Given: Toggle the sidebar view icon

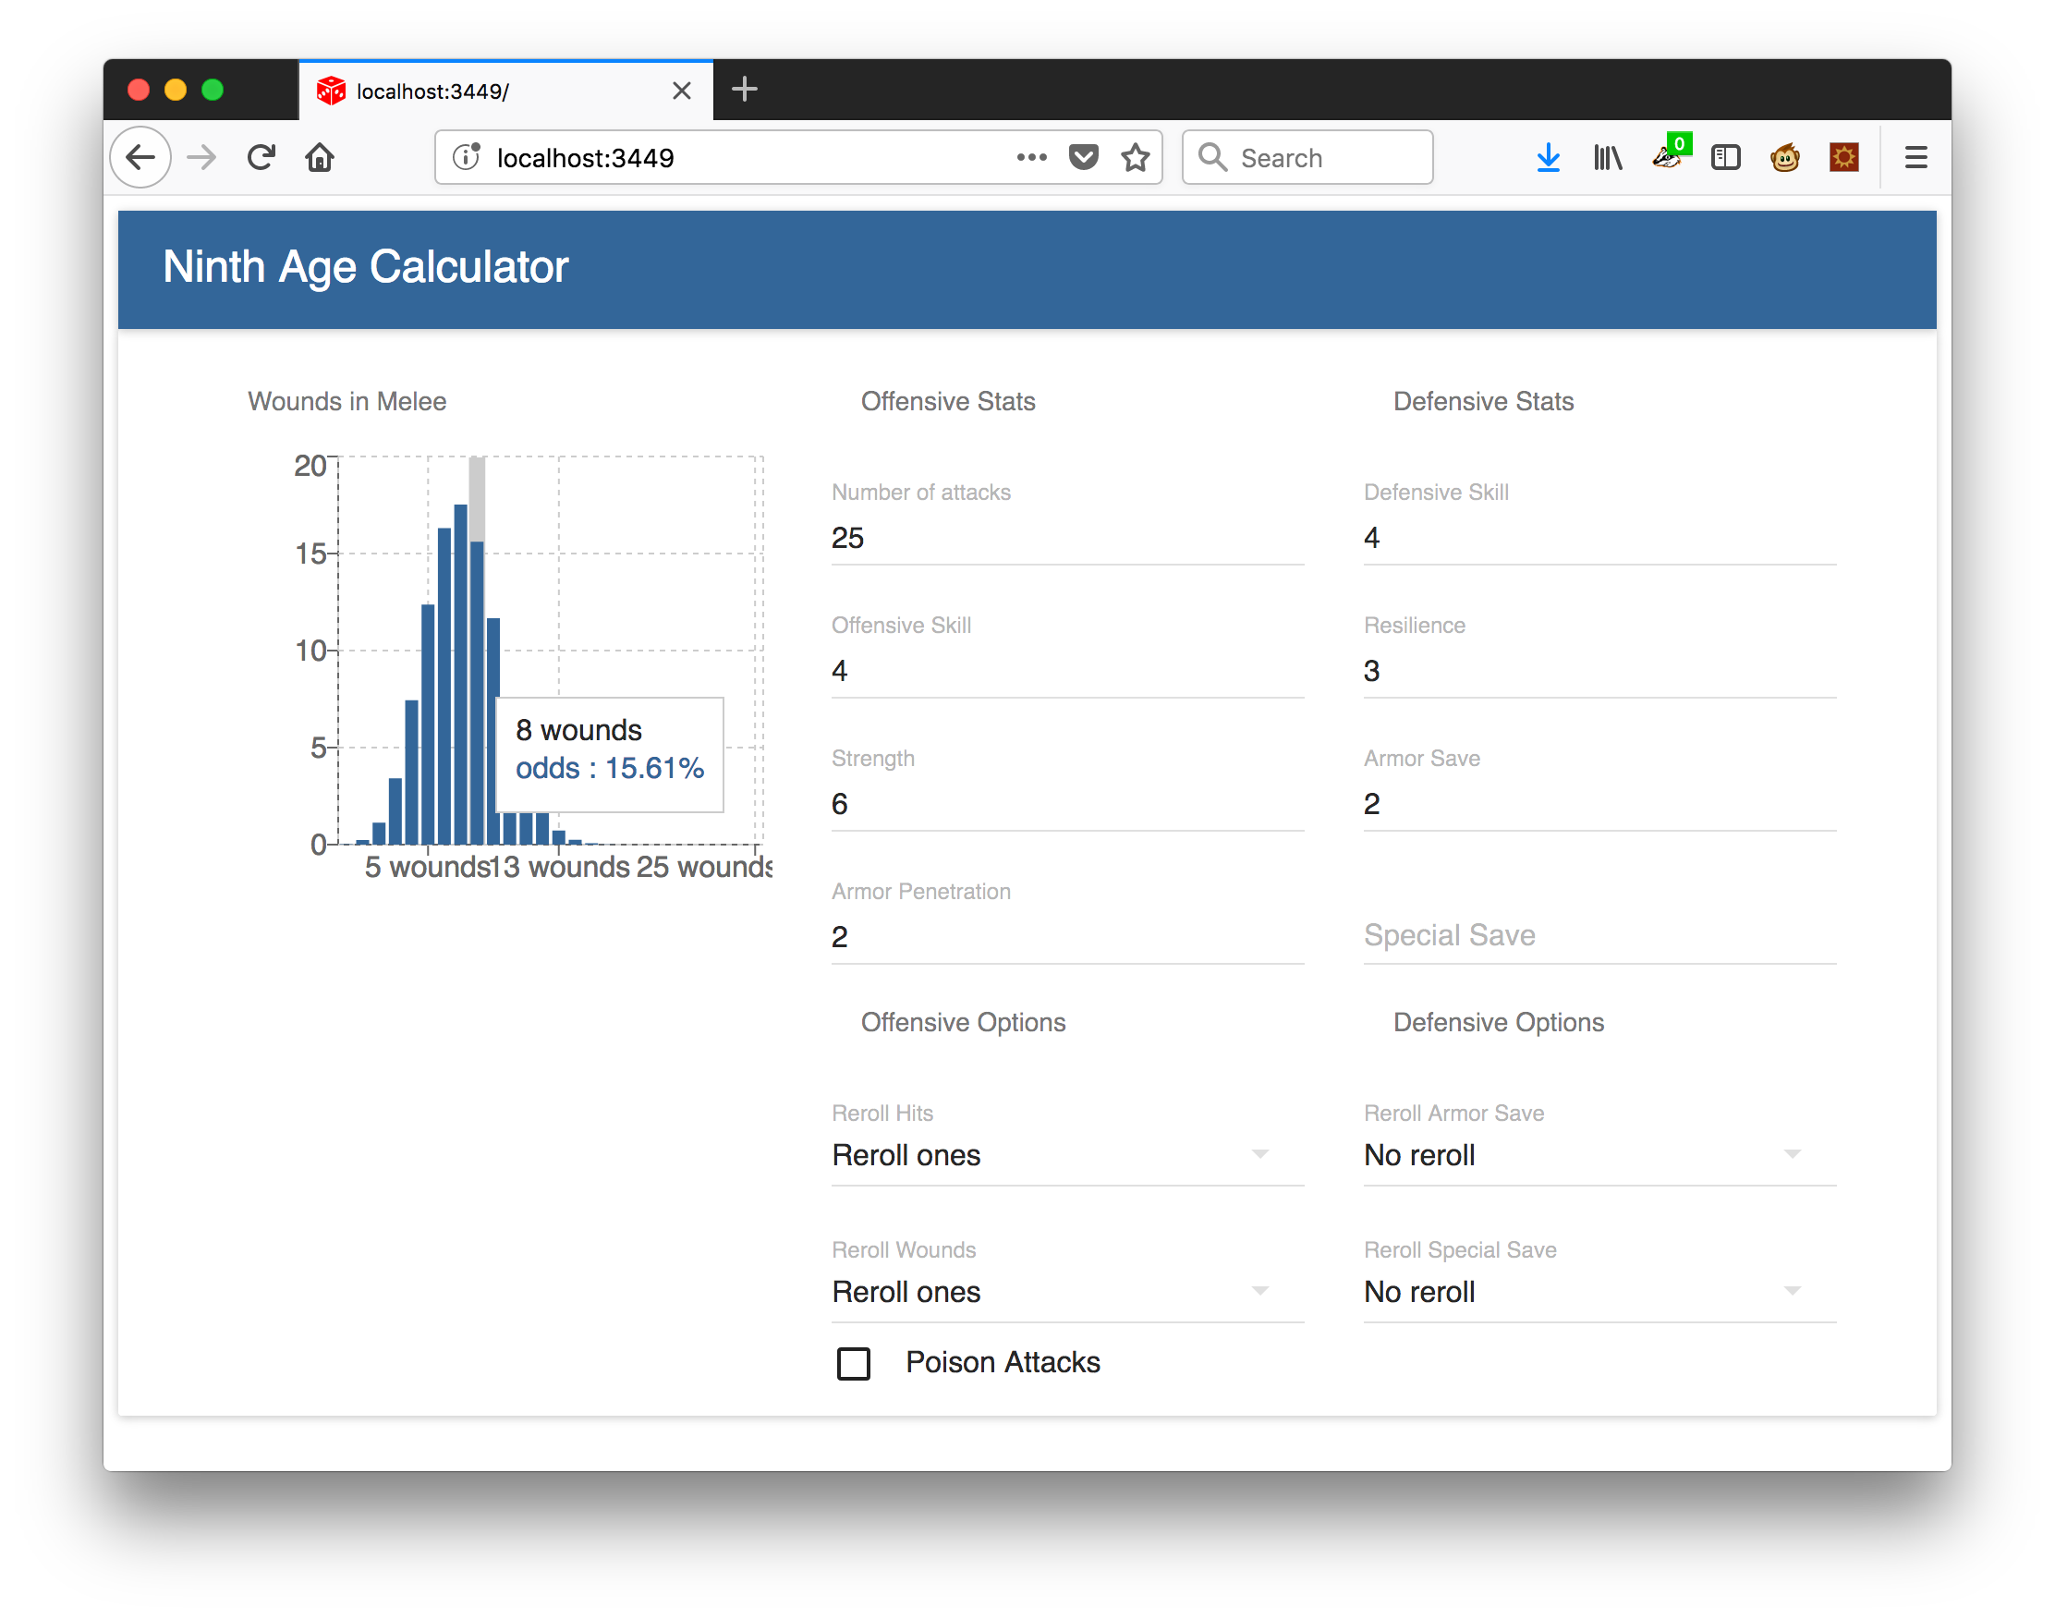Looking at the screenshot, I should click(1725, 157).
